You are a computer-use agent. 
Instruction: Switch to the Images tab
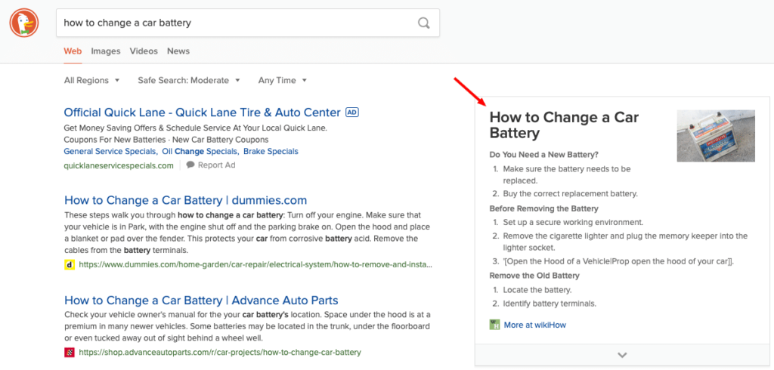pyautogui.click(x=106, y=51)
